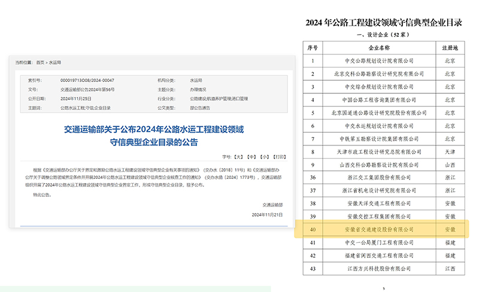This screenshot has height=292, width=479.
Task: Set font size to 大
Action: (238, 156)
